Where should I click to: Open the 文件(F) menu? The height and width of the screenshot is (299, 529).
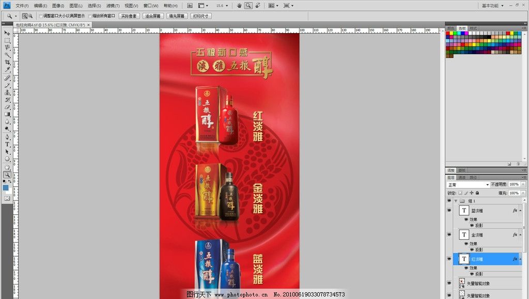point(22,6)
